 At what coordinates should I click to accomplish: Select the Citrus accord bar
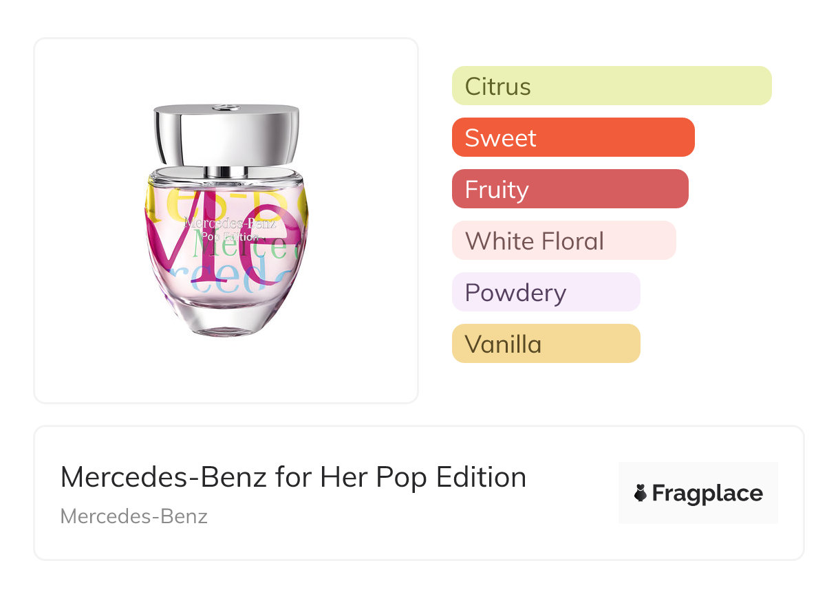(x=612, y=86)
